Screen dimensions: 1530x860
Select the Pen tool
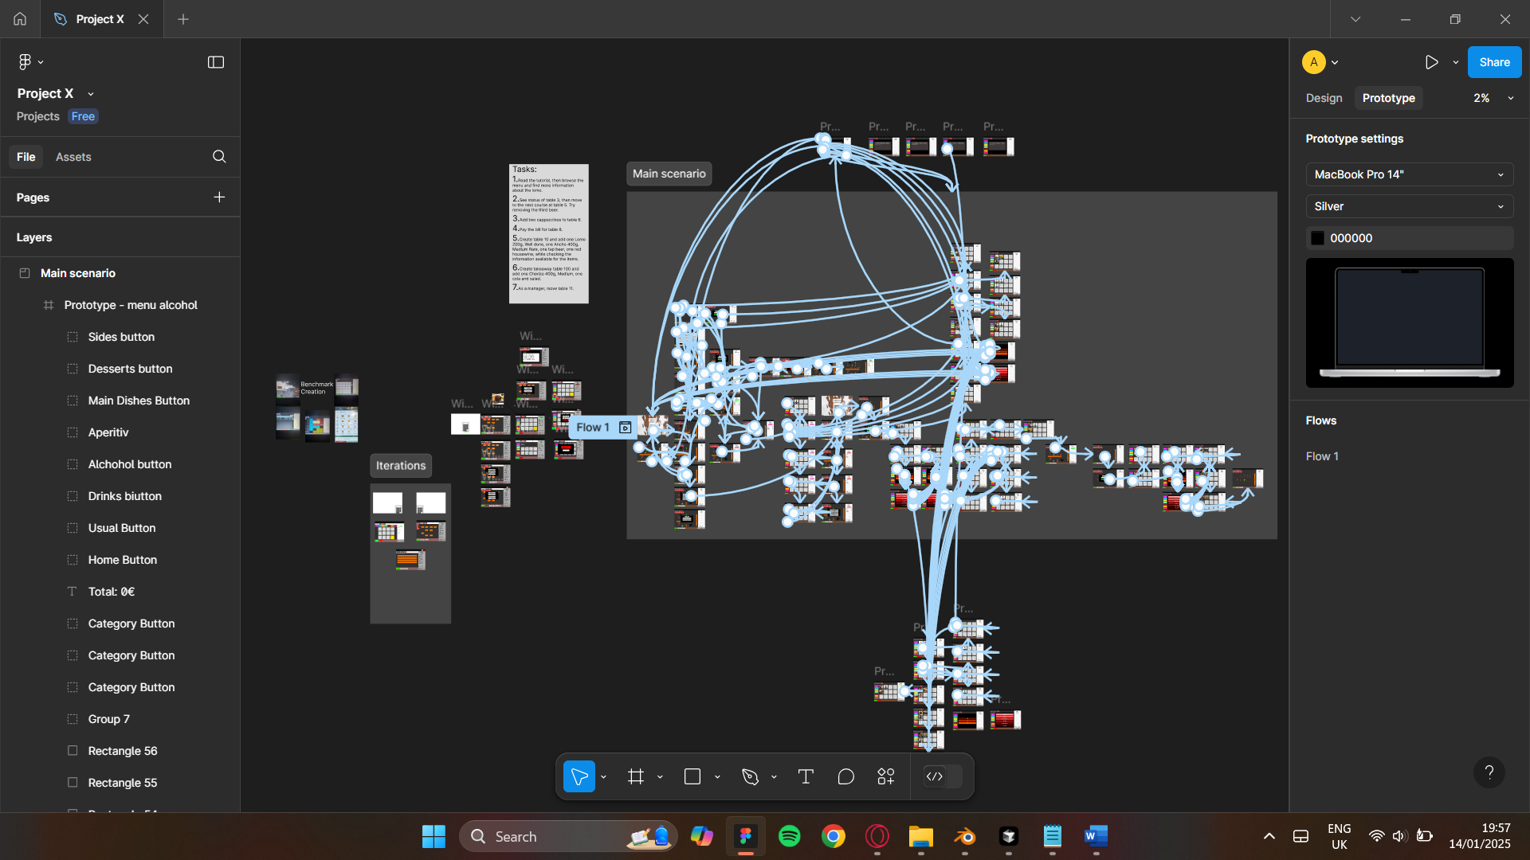tap(750, 776)
